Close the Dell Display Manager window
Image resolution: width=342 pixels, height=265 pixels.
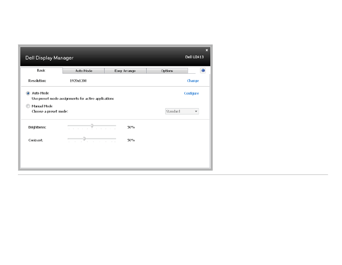(x=207, y=50)
